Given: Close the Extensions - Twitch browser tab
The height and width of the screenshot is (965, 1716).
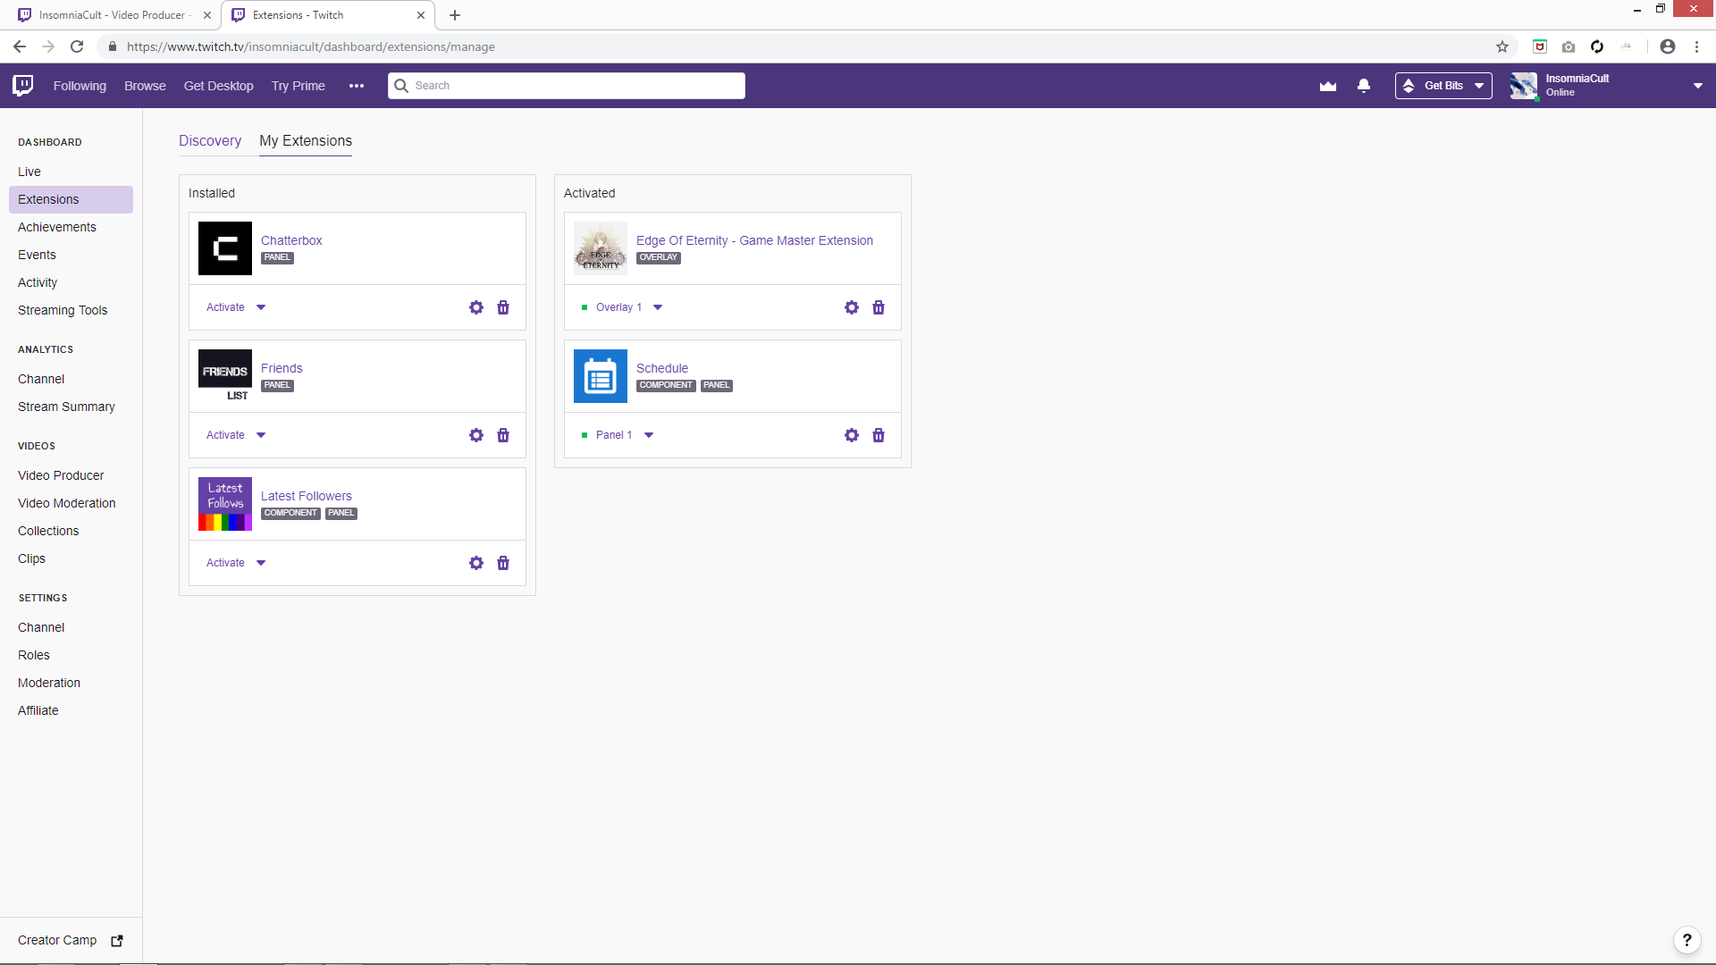Looking at the screenshot, I should coord(421,15).
